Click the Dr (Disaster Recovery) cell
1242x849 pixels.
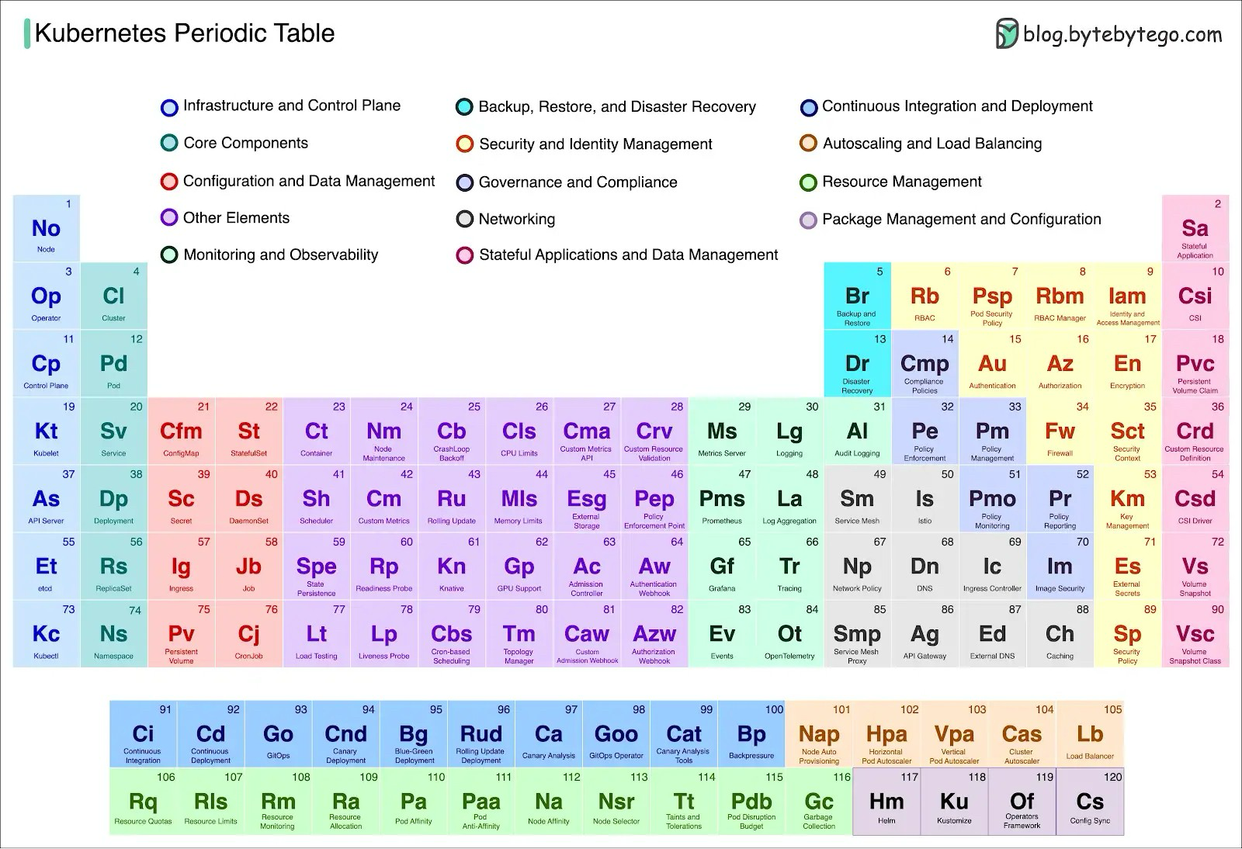(x=858, y=363)
